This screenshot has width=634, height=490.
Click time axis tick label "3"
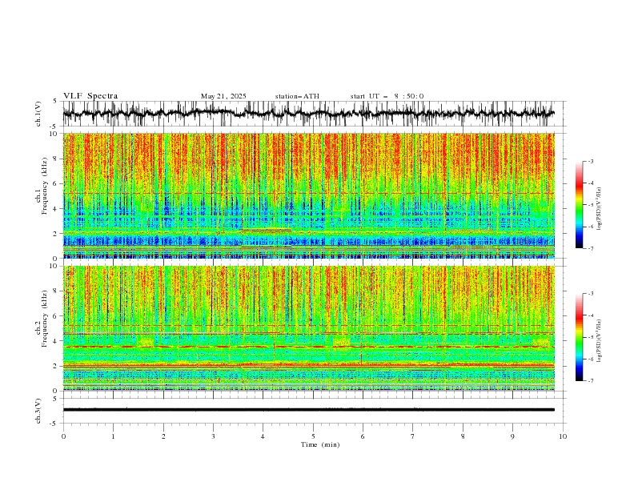(213, 436)
